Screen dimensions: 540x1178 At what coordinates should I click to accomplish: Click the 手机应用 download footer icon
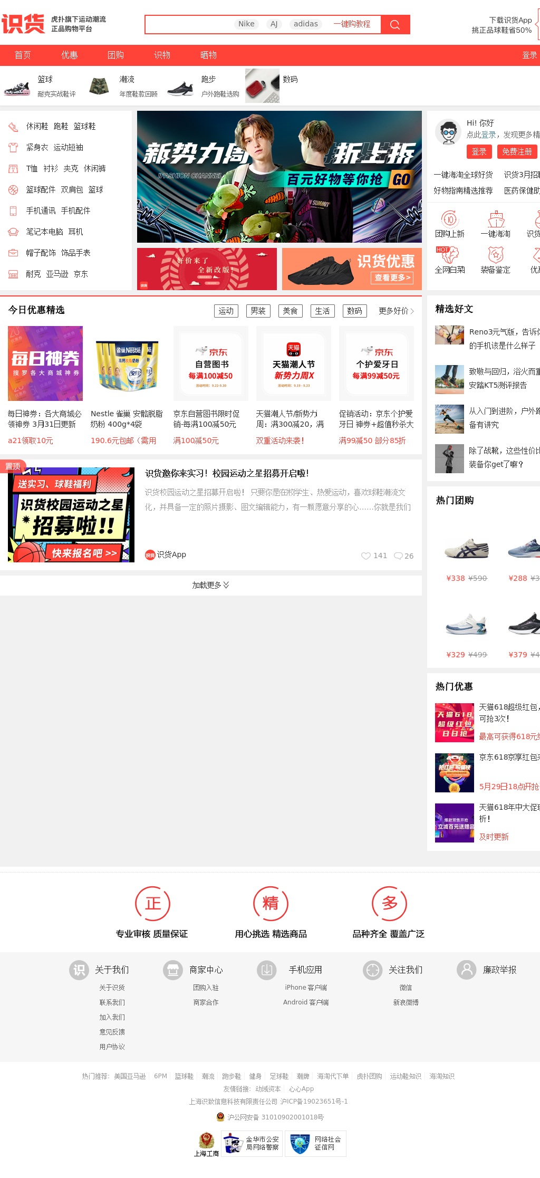tap(267, 970)
